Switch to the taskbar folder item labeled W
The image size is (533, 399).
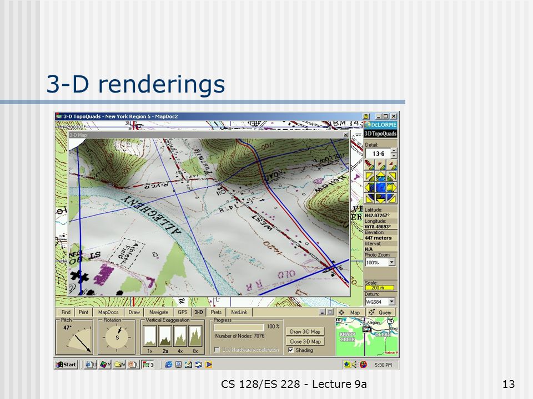coord(119,365)
